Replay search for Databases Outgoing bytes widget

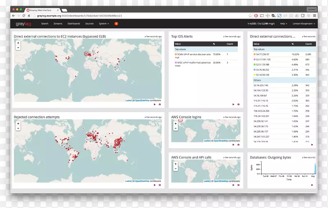(x=312, y=185)
